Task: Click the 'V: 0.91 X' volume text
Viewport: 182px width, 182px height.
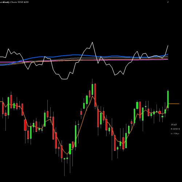Action: (x=175, y=129)
